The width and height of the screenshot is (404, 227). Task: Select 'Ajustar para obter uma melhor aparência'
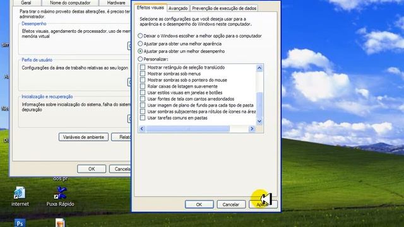[140, 44]
